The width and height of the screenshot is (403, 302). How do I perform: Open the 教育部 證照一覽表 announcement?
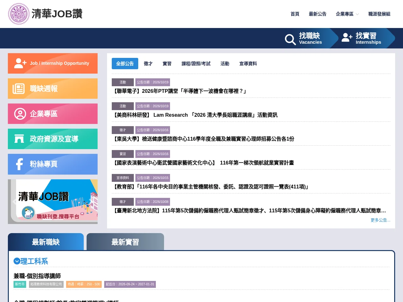click(211, 187)
